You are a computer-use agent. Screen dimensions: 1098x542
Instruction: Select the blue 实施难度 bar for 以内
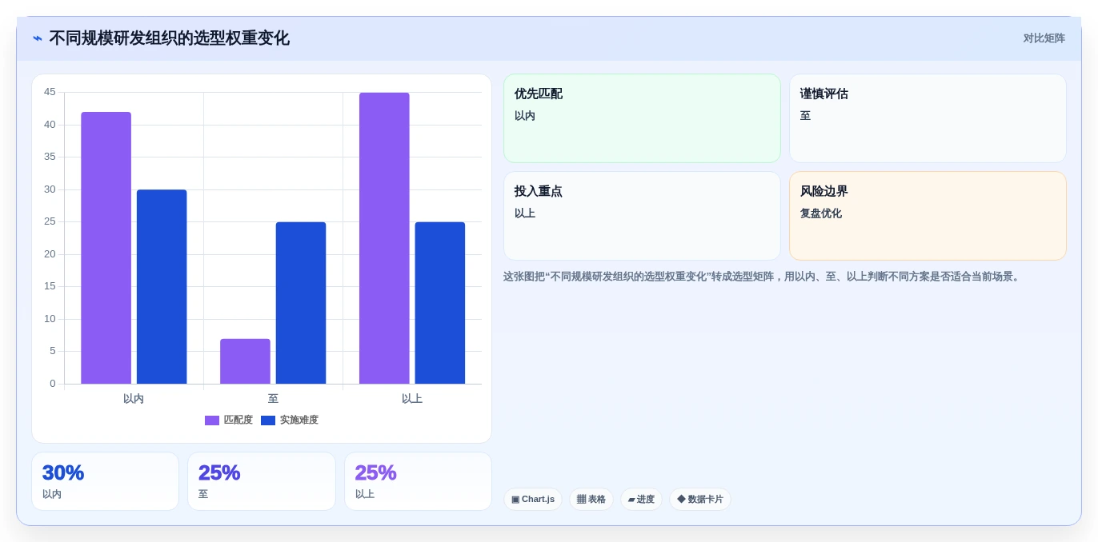point(162,286)
